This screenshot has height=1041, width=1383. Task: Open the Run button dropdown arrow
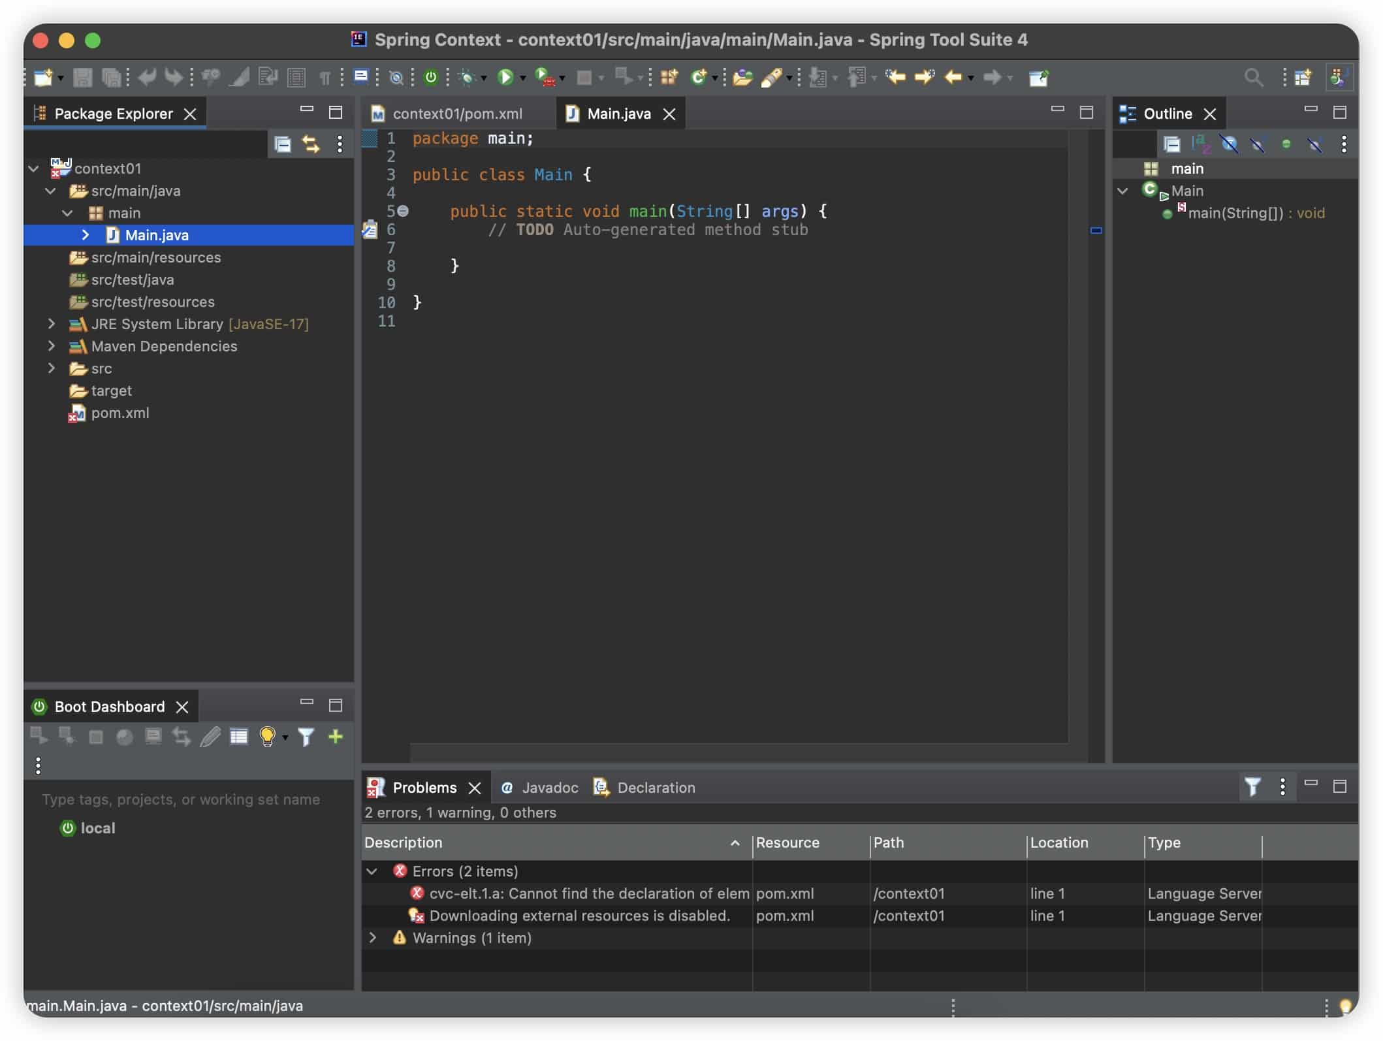point(523,79)
